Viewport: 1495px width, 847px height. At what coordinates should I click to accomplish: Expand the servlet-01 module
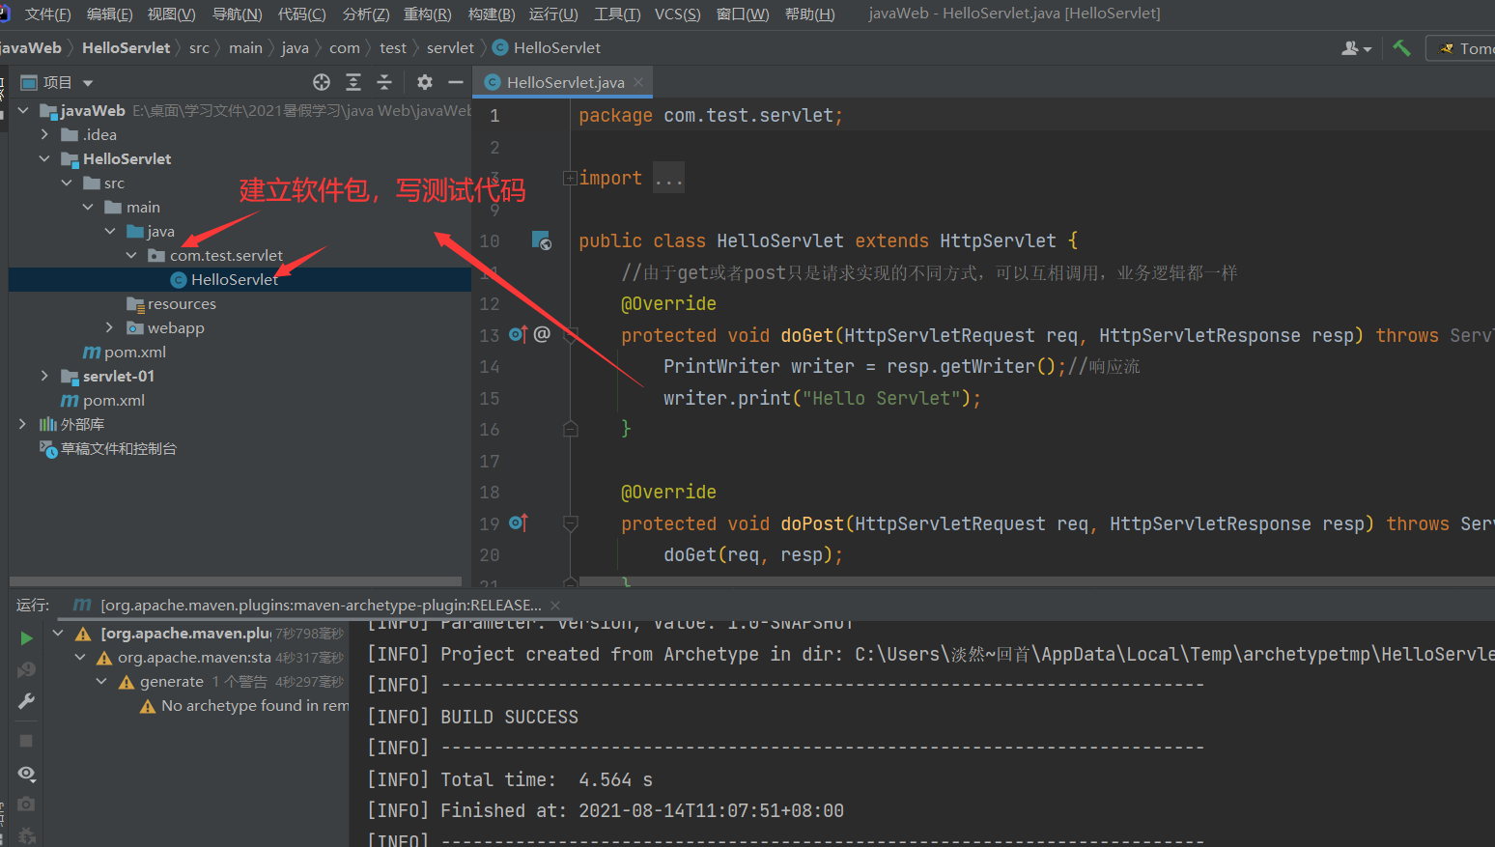pyautogui.click(x=44, y=377)
